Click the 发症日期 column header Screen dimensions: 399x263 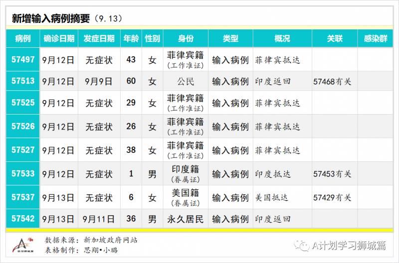tap(99, 39)
